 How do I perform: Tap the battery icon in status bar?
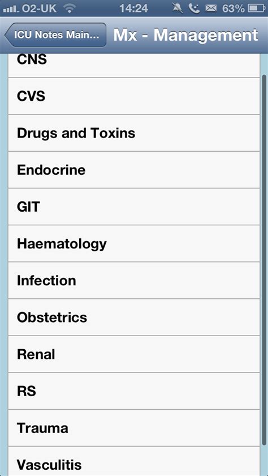pyautogui.click(x=257, y=8)
